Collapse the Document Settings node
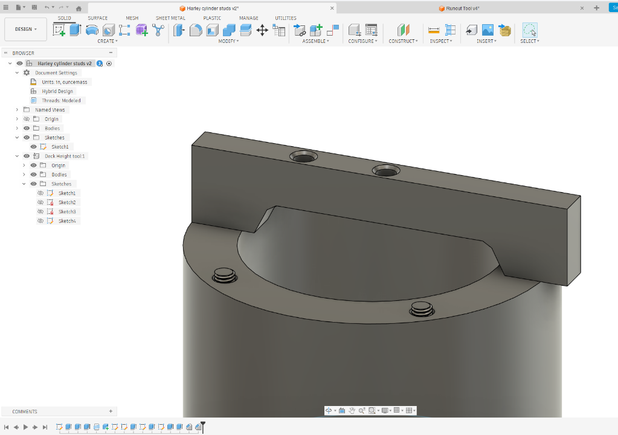Viewport: 618px width, 435px height. (17, 72)
